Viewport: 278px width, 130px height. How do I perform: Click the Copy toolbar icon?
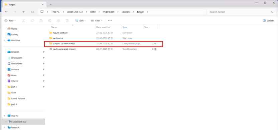click(32, 21)
